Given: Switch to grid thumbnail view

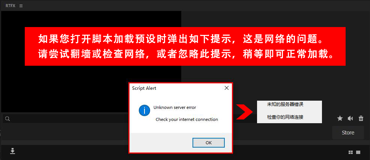Looking at the screenshot, I should 351,152.
